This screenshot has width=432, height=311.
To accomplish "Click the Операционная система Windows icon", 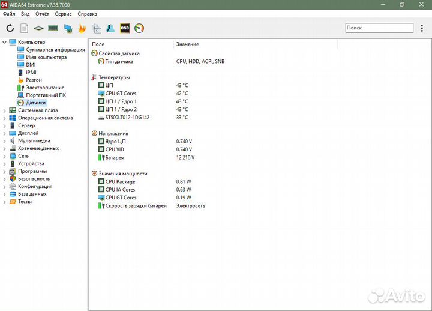I will (13, 118).
